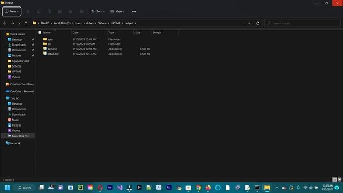The height and width of the screenshot is (193, 343).
Task: Refresh the output folder
Action: (258, 23)
